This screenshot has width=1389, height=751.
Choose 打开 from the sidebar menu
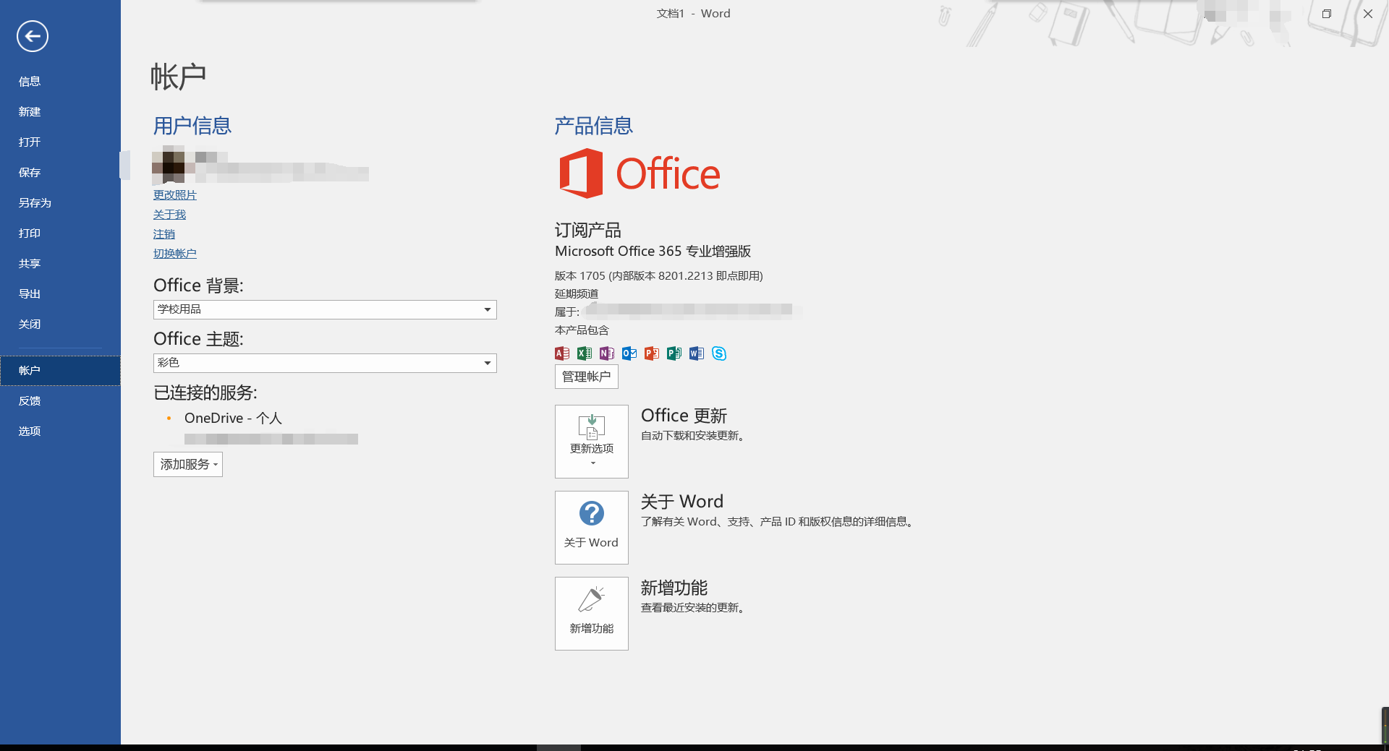point(60,142)
